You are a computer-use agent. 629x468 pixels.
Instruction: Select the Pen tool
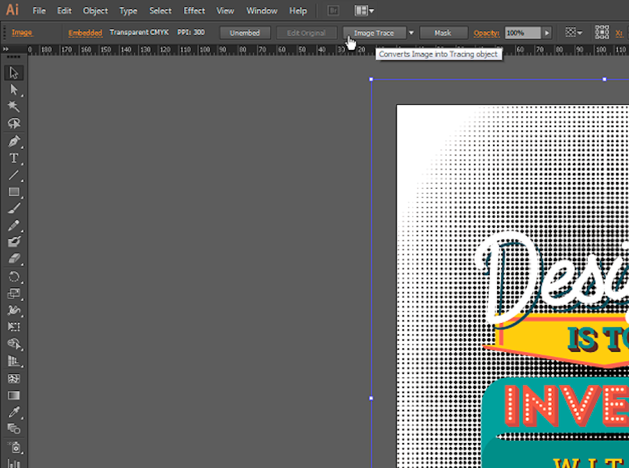[x=14, y=141]
